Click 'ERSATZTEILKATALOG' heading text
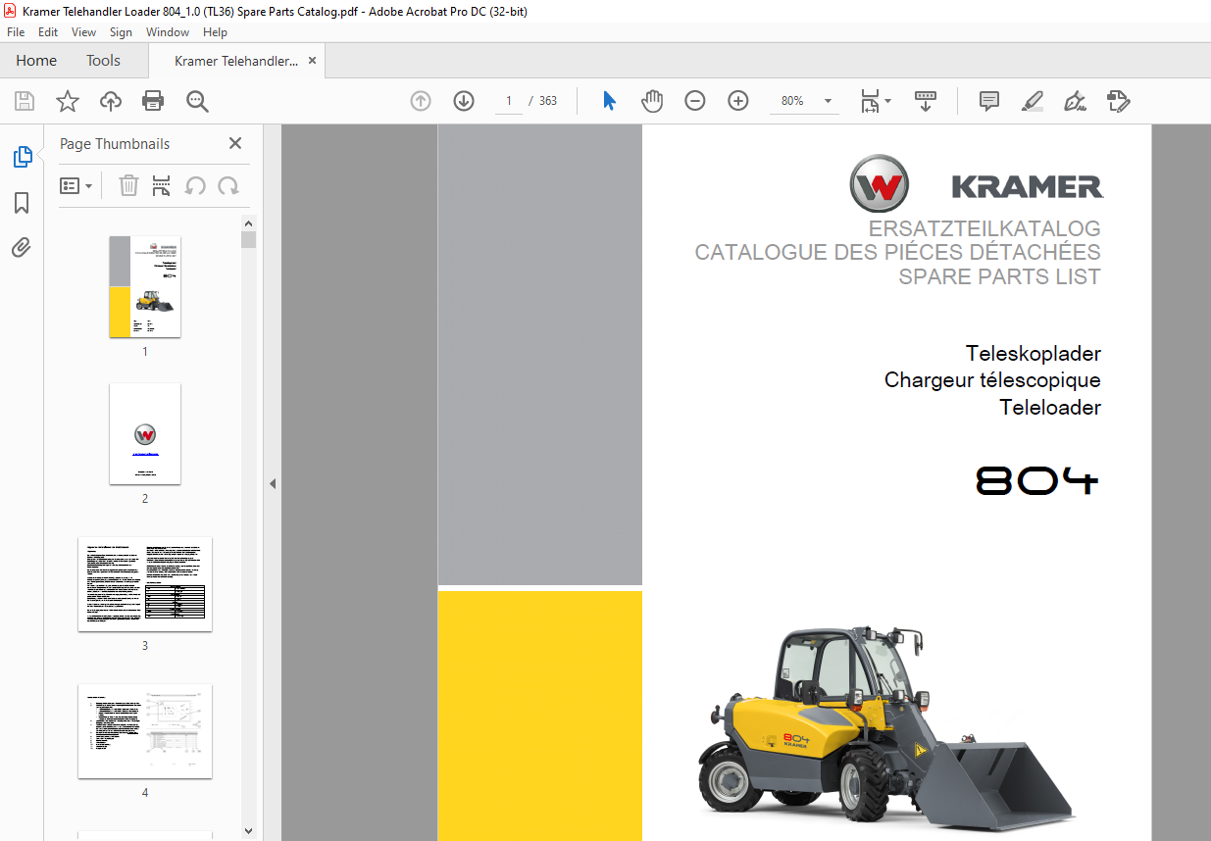Image resolution: width=1211 pixels, height=841 pixels. click(x=984, y=229)
